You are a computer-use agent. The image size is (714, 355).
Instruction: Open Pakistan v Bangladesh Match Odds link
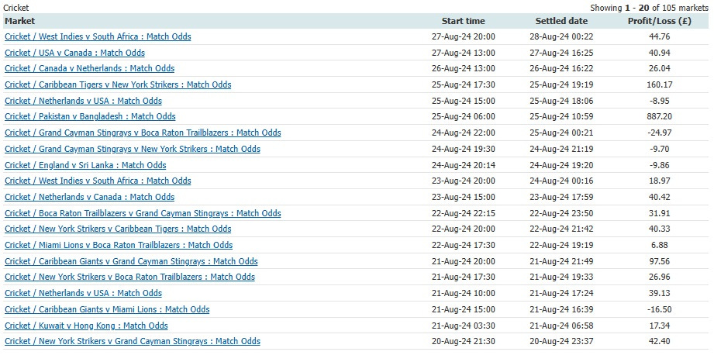click(90, 116)
